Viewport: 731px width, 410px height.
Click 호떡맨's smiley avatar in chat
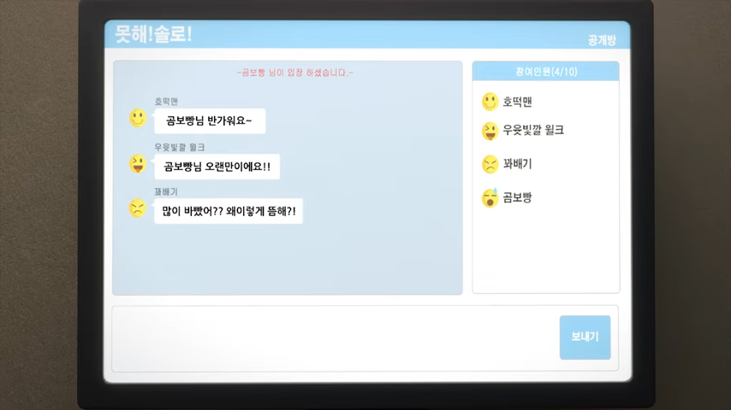138,118
